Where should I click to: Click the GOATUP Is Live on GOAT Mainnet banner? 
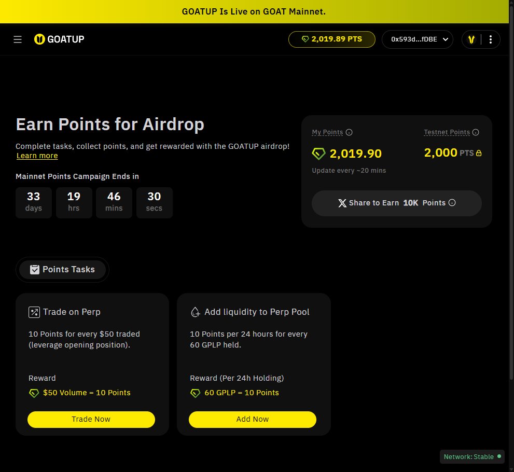(254, 11)
